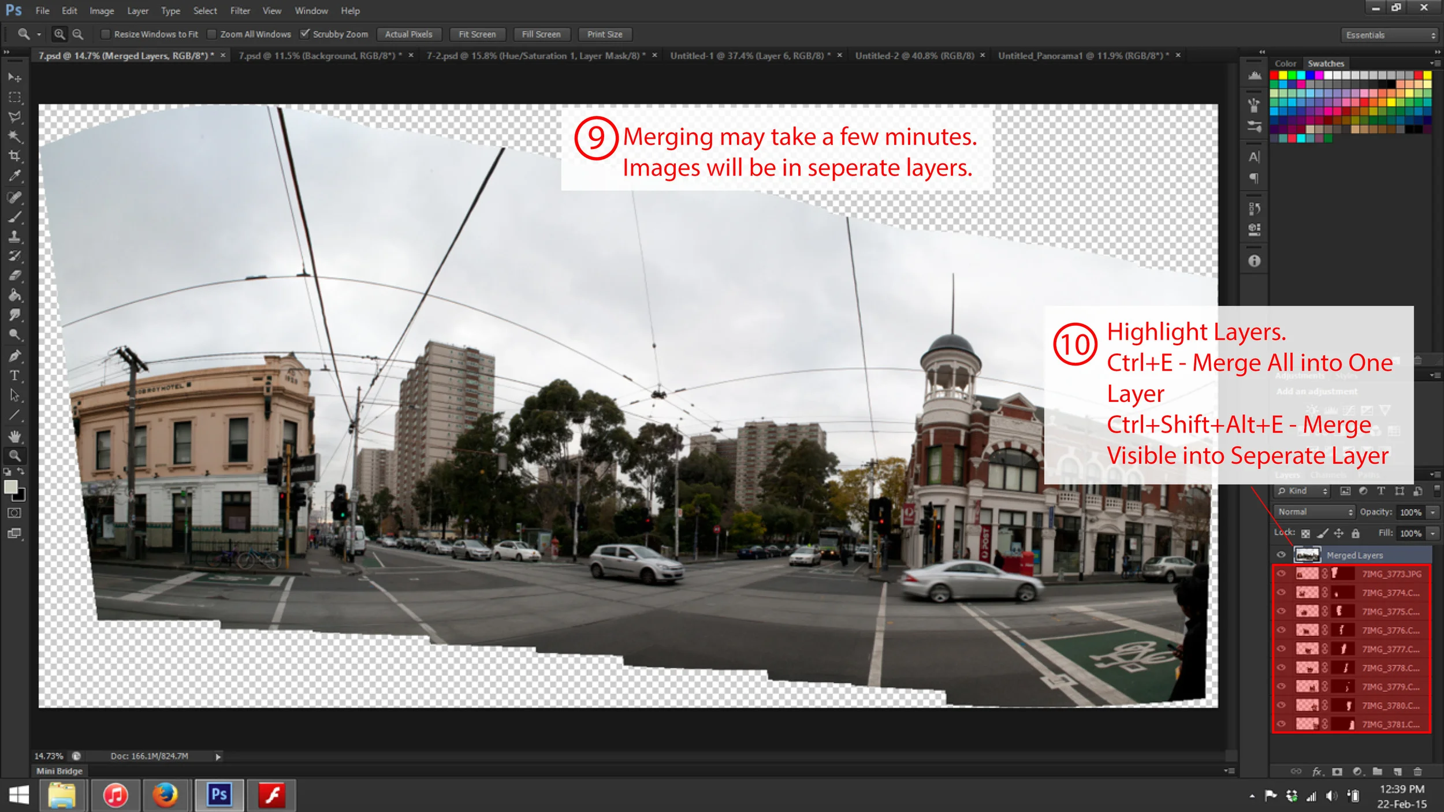Select the Magic Wand tool
The width and height of the screenshot is (1444, 812).
[x=14, y=136]
